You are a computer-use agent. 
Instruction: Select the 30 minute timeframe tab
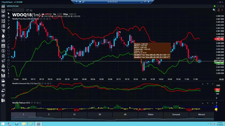[x=100, y=114]
